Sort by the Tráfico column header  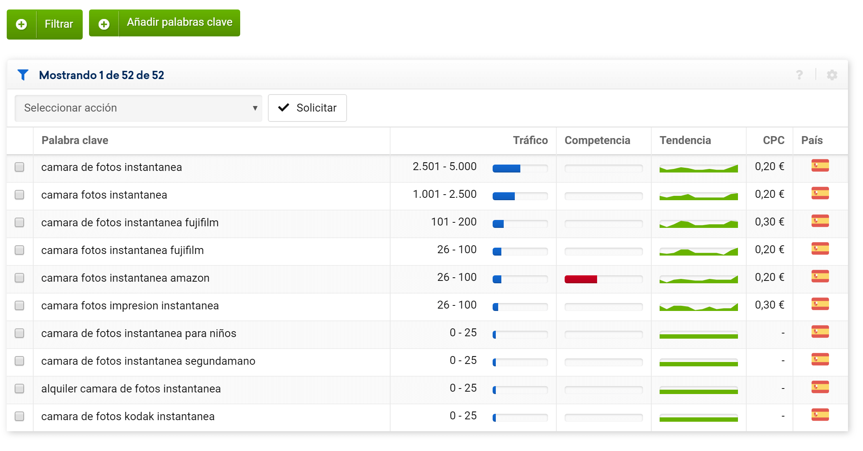[x=530, y=140]
